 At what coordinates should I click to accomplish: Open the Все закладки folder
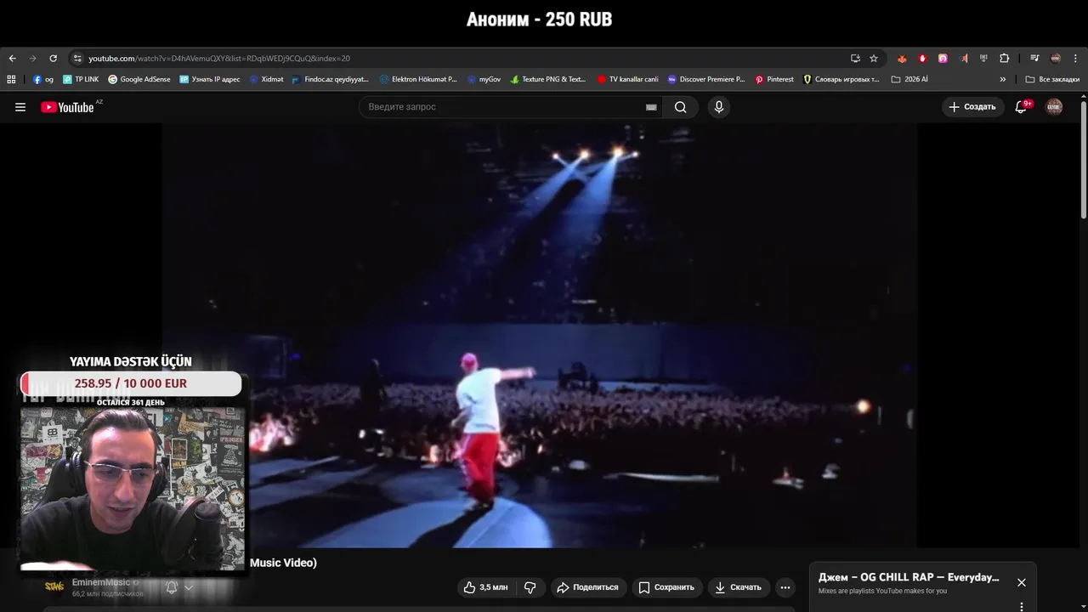(x=1052, y=79)
